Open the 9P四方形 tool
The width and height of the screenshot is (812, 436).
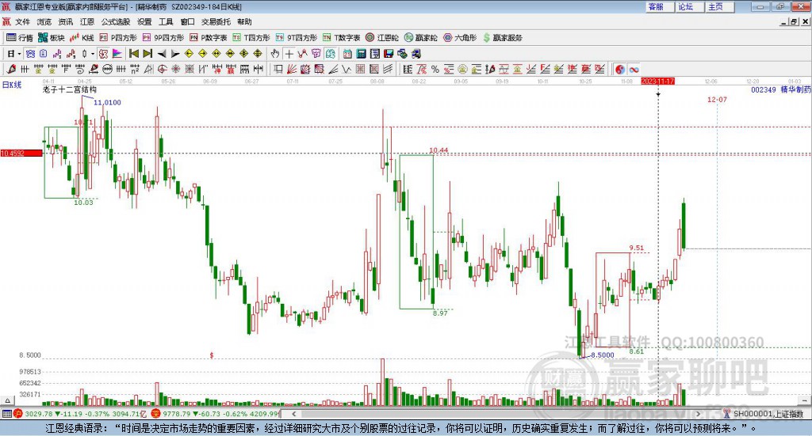pos(163,38)
